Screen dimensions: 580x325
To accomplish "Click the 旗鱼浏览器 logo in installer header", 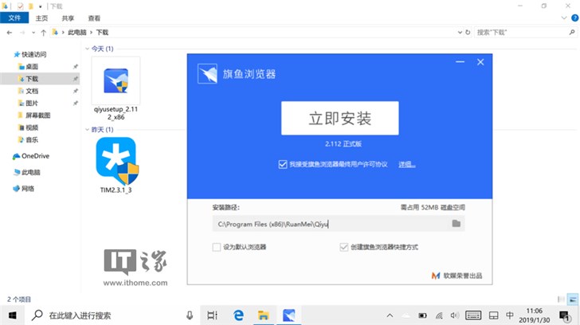I will [207, 73].
